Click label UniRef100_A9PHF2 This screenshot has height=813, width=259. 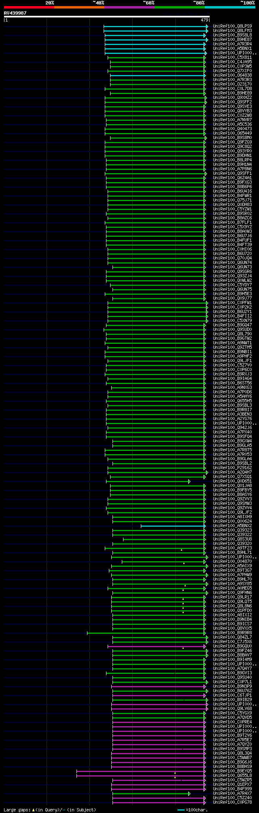click(232, 356)
